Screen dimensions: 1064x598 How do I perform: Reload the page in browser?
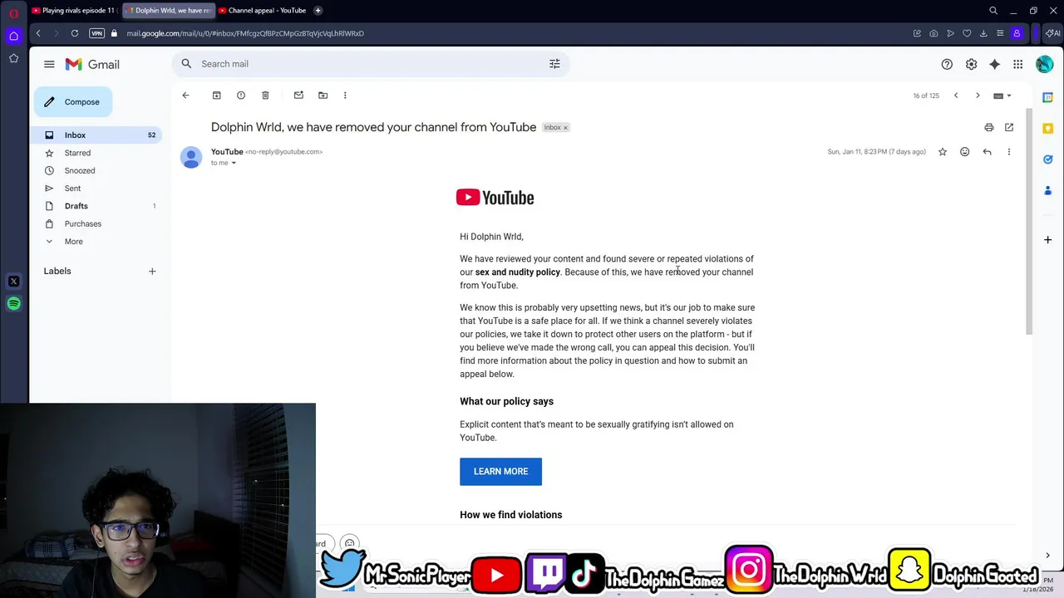pyautogui.click(x=75, y=33)
